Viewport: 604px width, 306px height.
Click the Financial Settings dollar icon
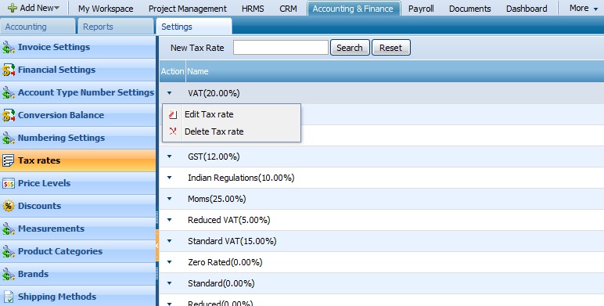[9, 70]
